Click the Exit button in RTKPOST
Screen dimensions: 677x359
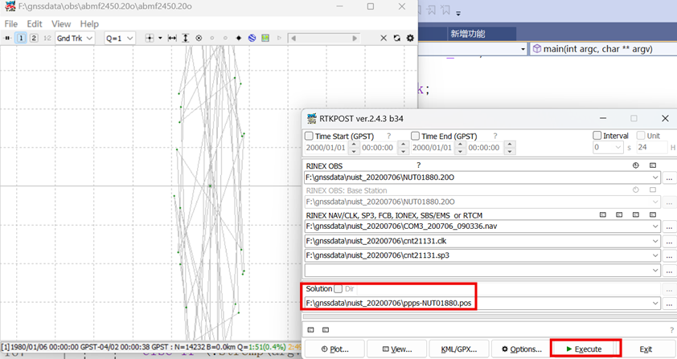click(646, 349)
